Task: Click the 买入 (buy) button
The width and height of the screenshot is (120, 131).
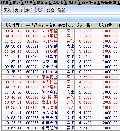Action: (x=7, y=10)
